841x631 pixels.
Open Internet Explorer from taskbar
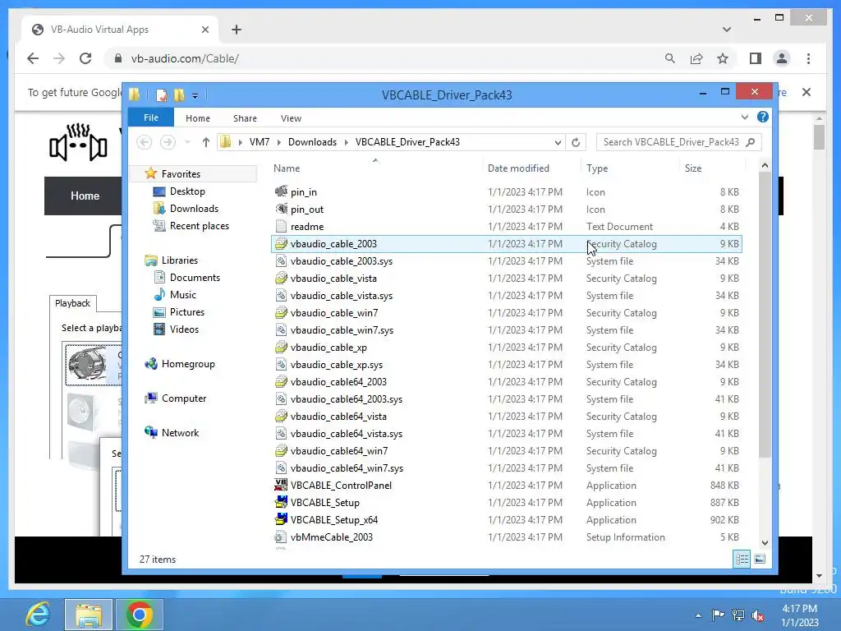[38, 614]
